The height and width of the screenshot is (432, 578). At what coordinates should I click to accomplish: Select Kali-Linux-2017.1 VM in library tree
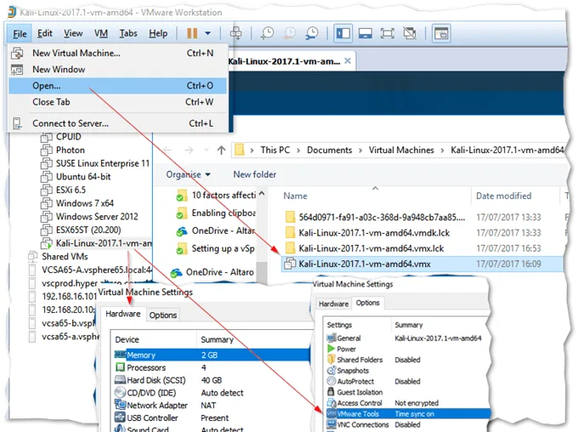tap(104, 243)
